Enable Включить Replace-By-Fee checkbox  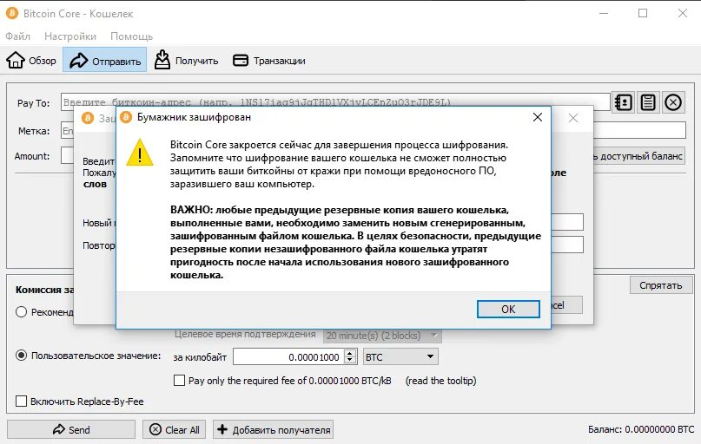click(x=21, y=402)
